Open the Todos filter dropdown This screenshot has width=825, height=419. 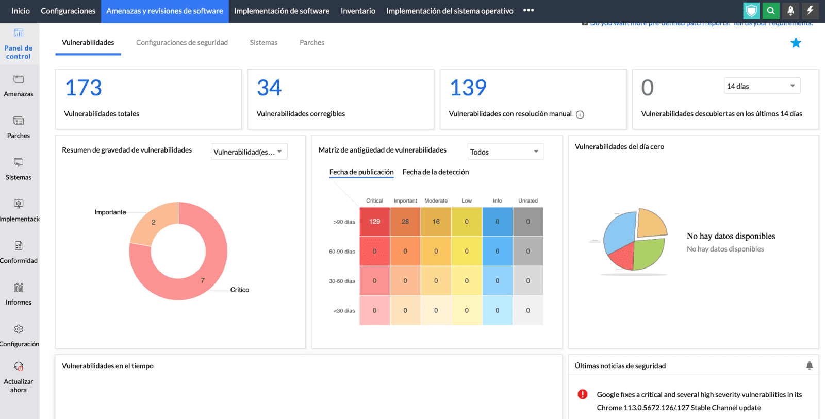pyautogui.click(x=506, y=152)
